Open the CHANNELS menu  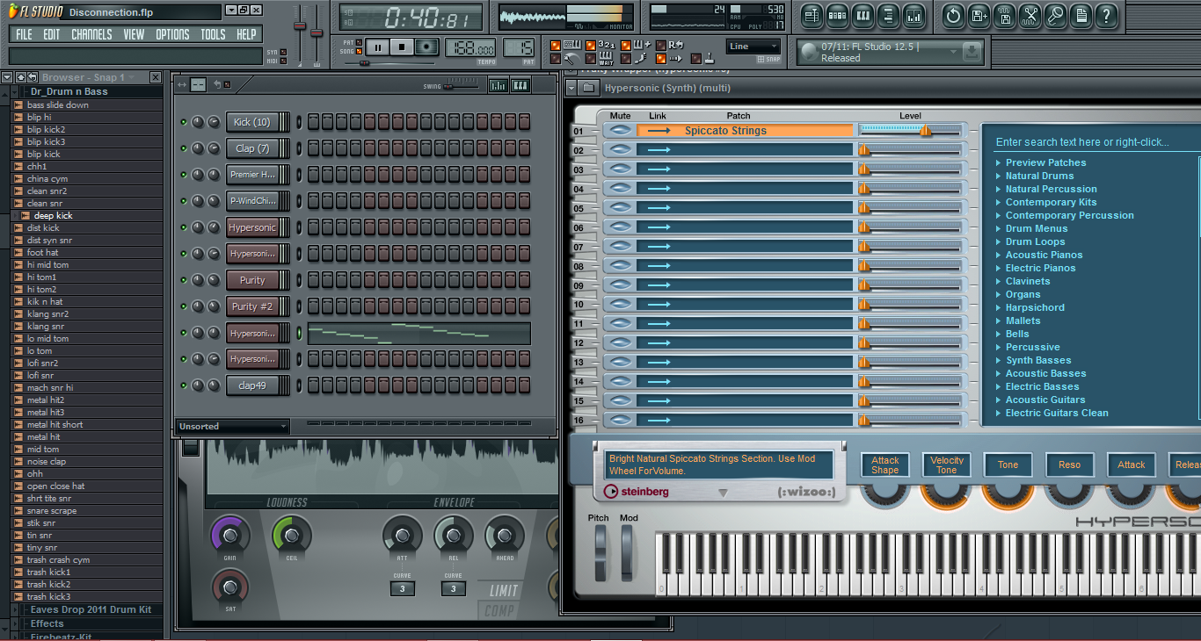91,34
